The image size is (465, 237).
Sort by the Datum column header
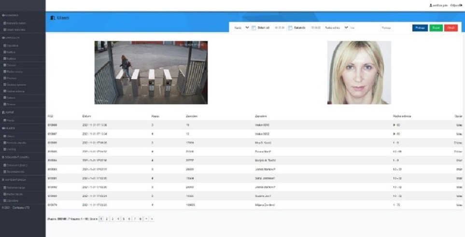coord(86,116)
